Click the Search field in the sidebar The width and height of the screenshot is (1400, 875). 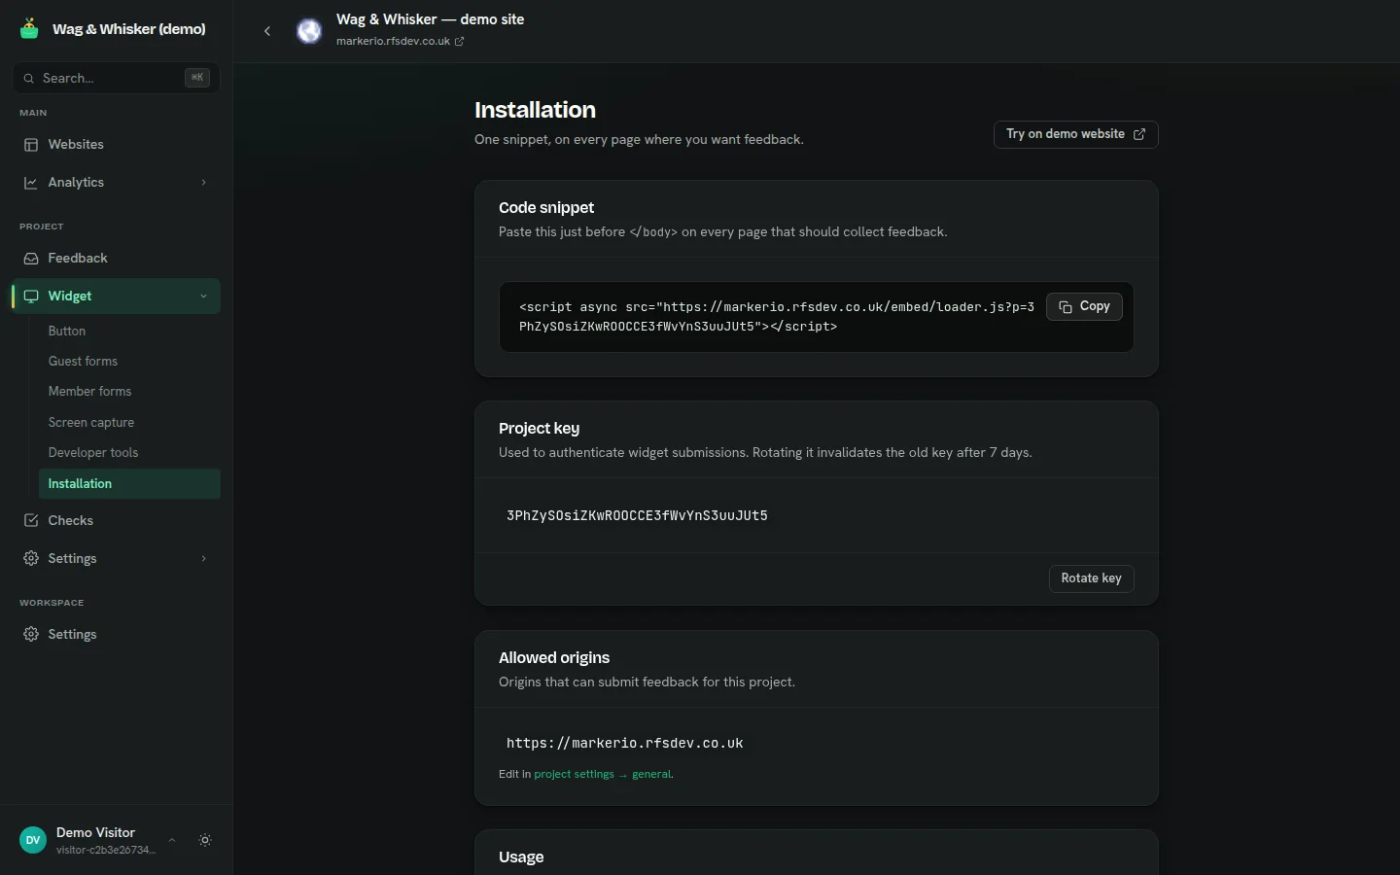(x=116, y=78)
